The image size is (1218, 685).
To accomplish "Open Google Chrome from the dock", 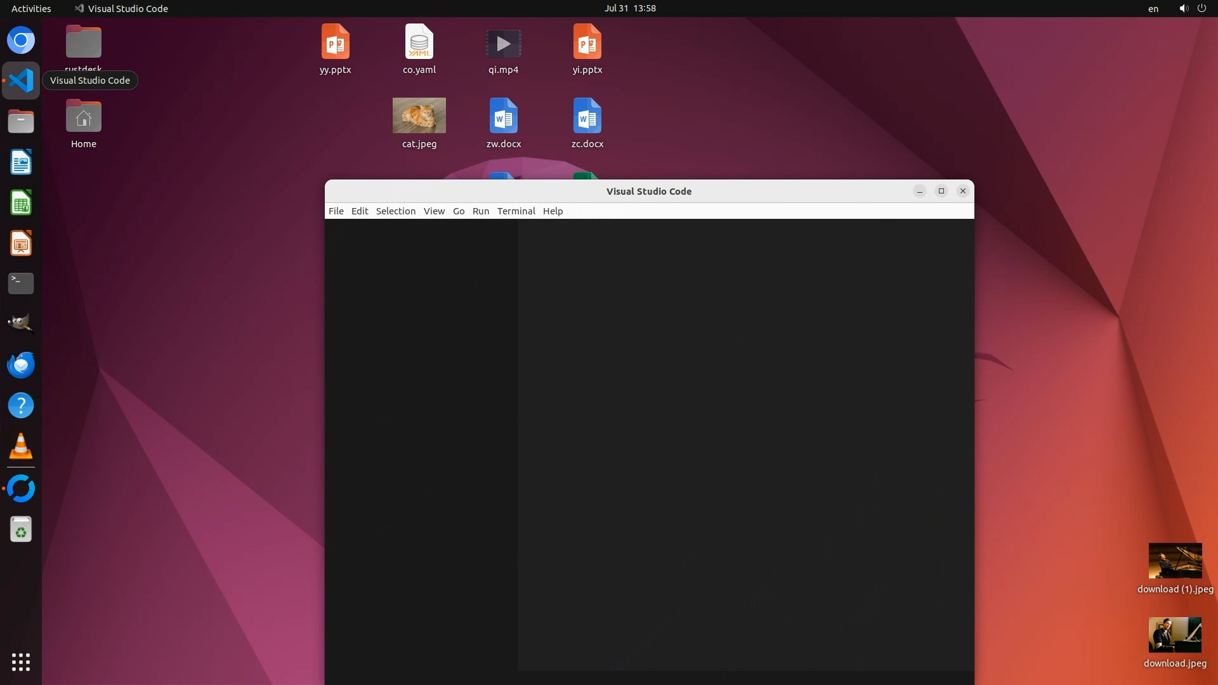I will point(21,41).
